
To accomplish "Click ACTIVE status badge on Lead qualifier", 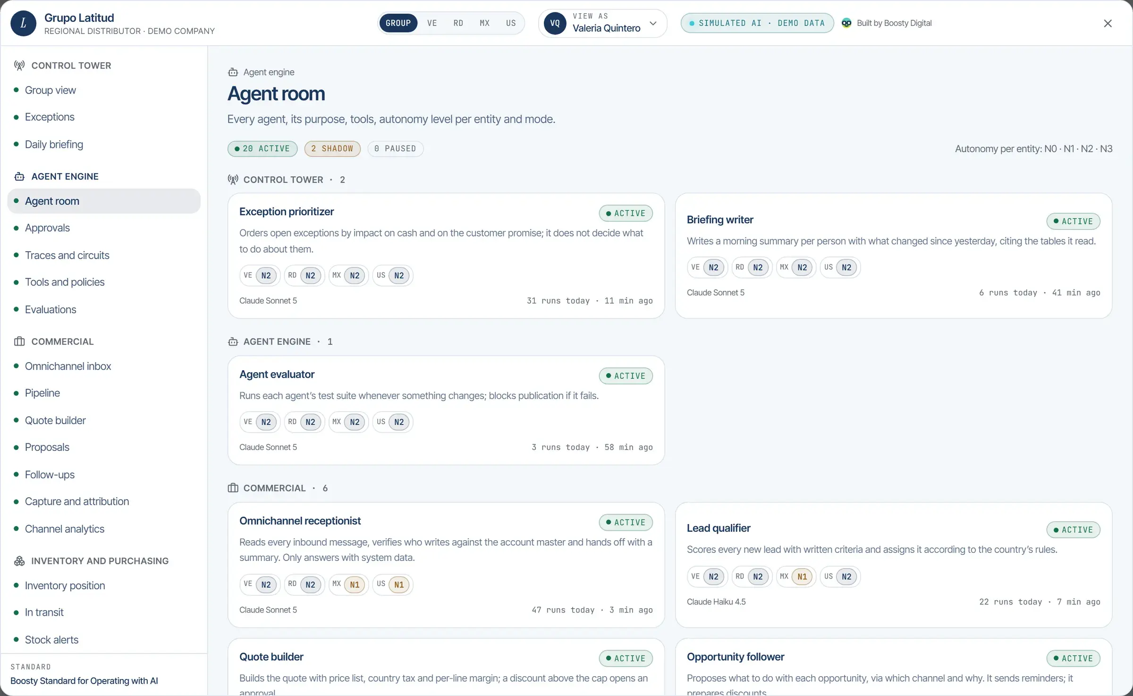I will (x=1074, y=530).
